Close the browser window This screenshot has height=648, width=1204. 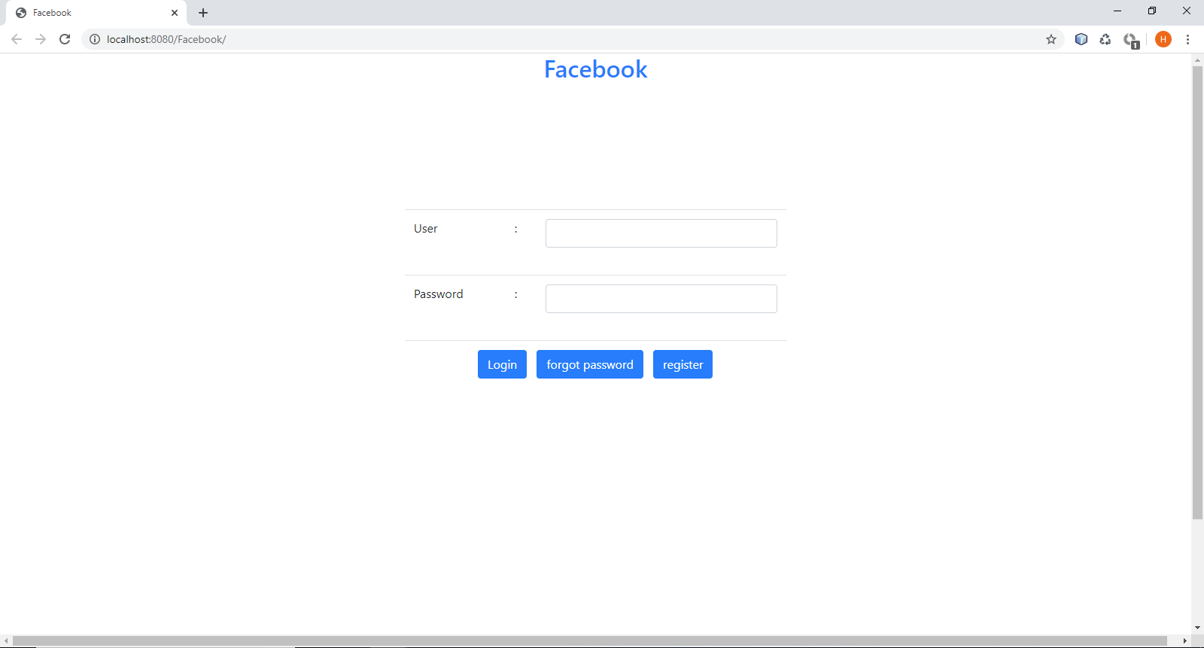pos(1187,11)
